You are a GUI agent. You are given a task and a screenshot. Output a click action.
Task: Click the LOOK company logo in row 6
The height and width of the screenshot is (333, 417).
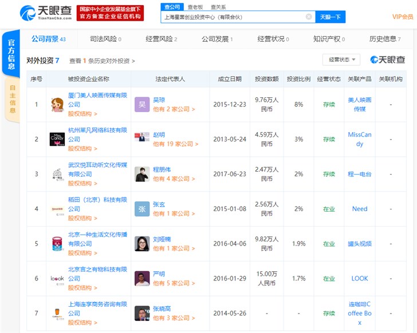coord(57,279)
